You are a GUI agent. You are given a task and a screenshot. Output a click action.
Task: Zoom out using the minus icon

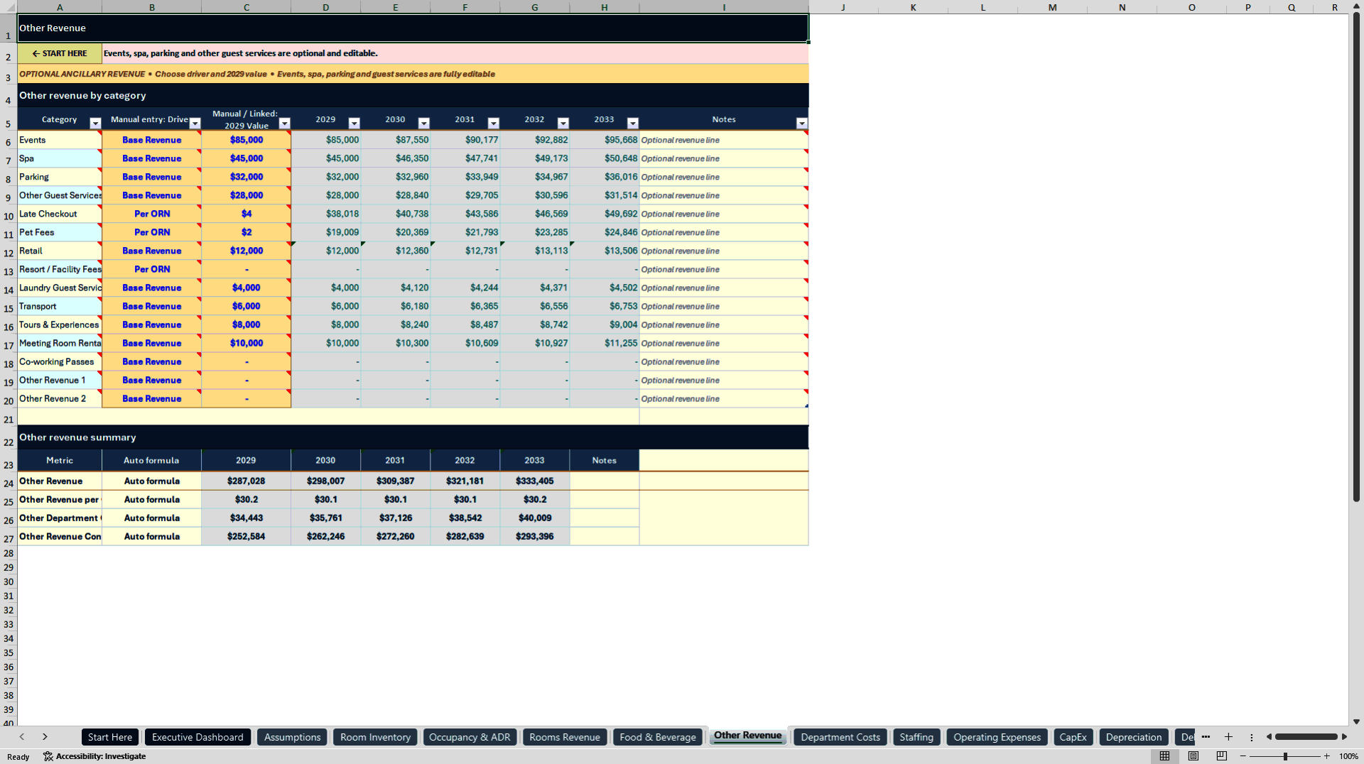[1243, 756]
